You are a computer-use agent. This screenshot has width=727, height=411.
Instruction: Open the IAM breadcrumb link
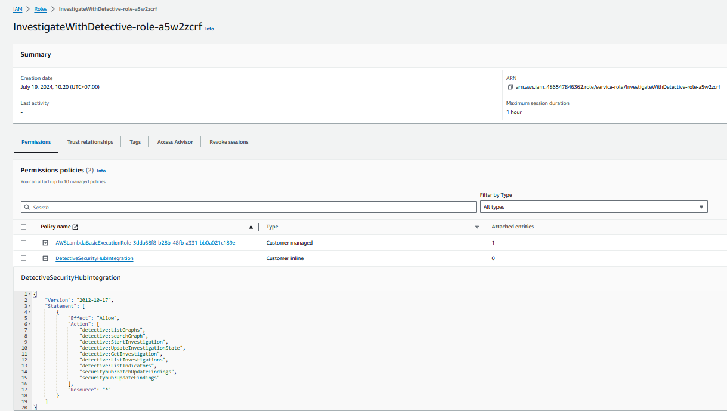coord(18,9)
